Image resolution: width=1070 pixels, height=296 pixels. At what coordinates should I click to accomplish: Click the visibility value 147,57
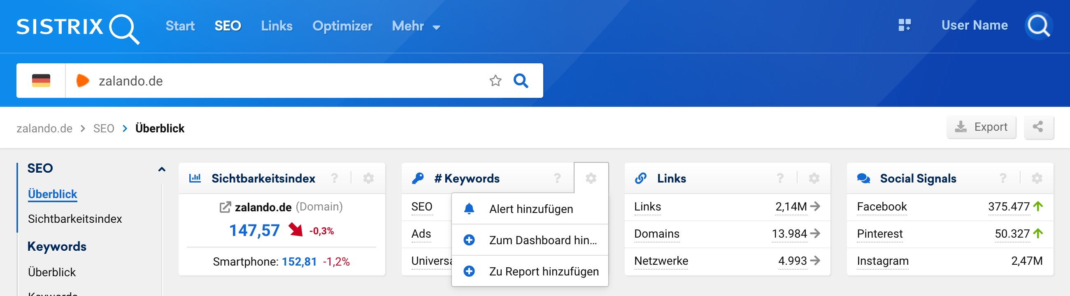pyautogui.click(x=254, y=230)
